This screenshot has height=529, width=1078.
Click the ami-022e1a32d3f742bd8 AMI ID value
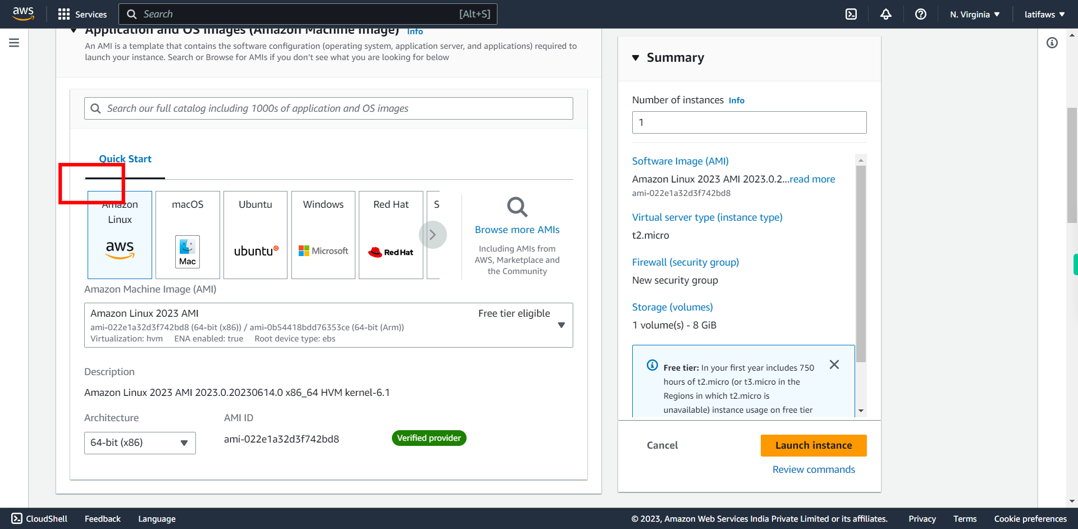click(x=281, y=439)
